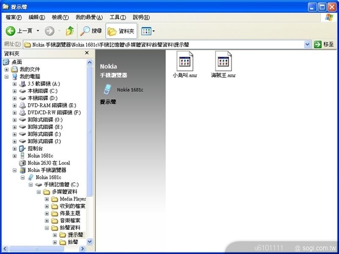Open the 工具(T) menu

click(x=118, y=17)
